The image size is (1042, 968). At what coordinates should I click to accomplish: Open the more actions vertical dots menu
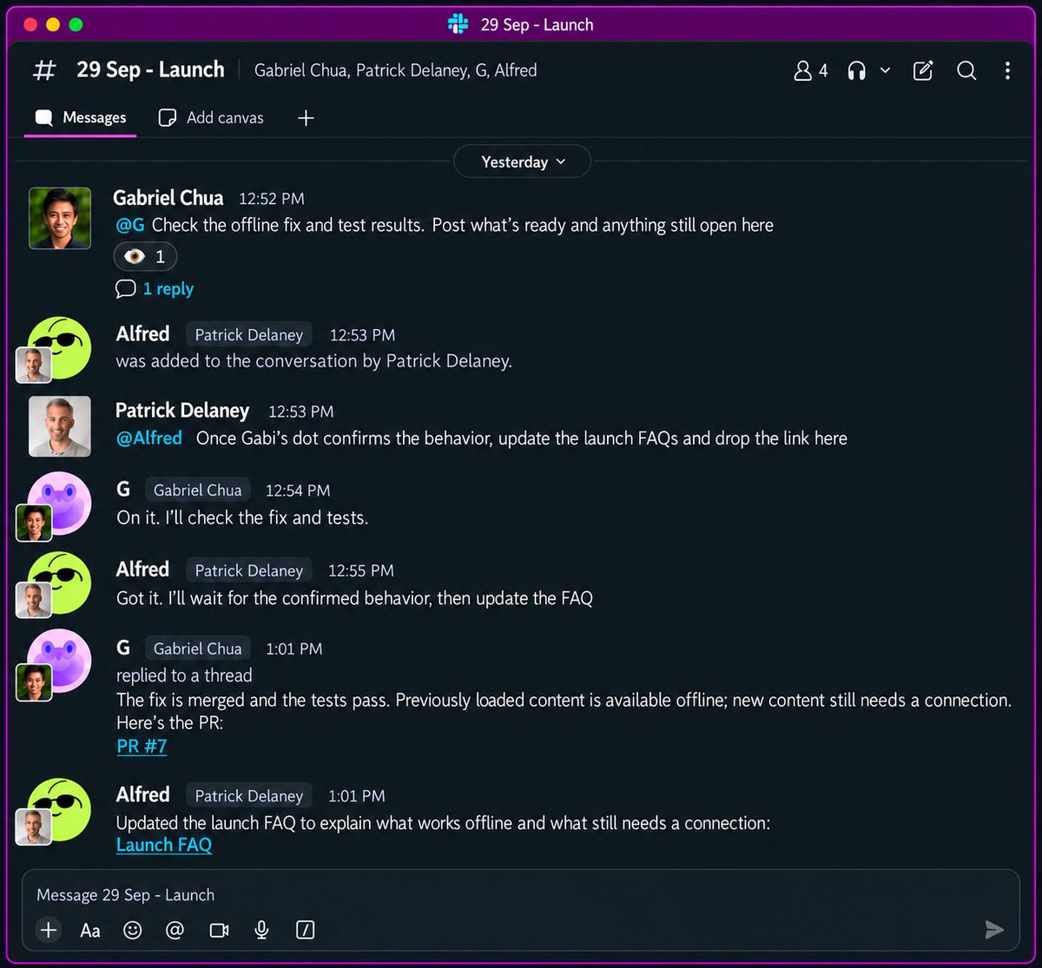[x=1007, y=70]
